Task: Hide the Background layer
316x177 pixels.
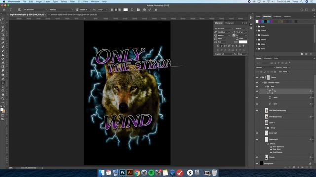Action: coord(257,164)
